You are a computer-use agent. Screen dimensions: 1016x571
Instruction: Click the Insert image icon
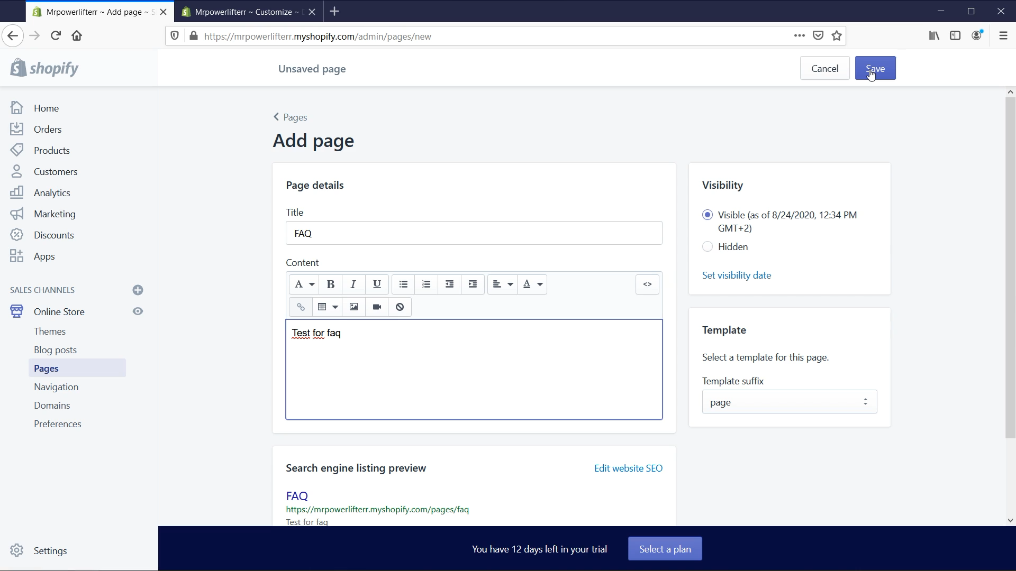353,307
